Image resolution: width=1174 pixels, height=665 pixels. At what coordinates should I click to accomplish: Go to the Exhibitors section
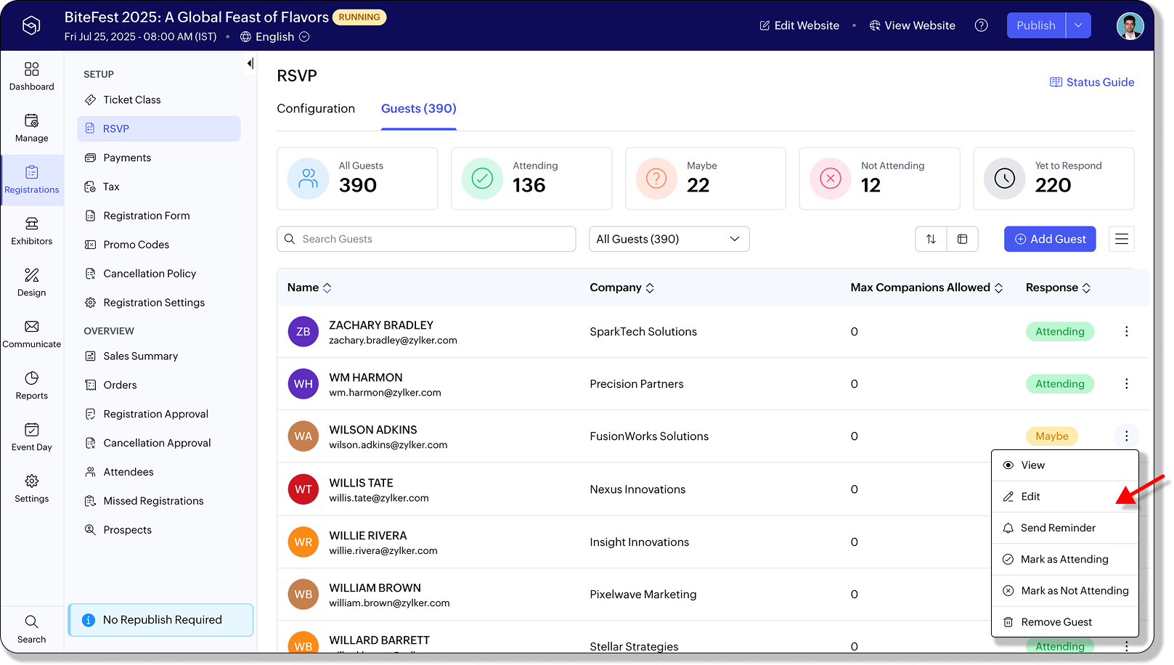pos(31,231)
